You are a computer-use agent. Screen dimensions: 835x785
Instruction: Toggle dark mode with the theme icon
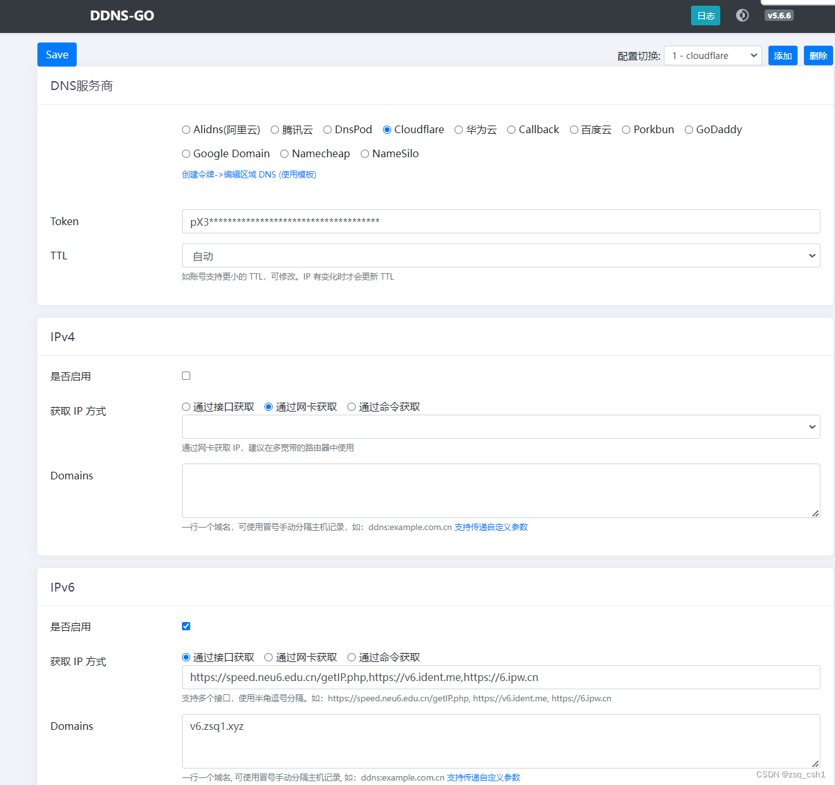742,15
